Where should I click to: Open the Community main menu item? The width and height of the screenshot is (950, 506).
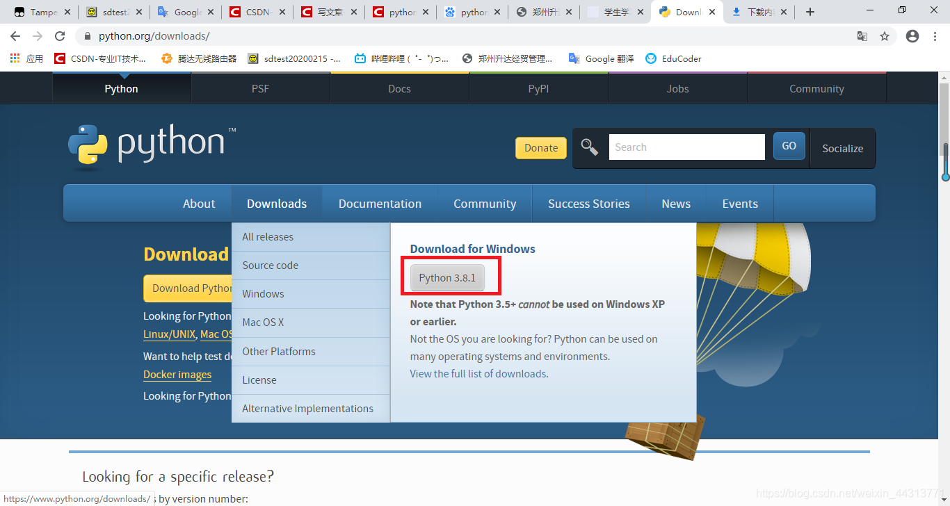pos(485,204)
